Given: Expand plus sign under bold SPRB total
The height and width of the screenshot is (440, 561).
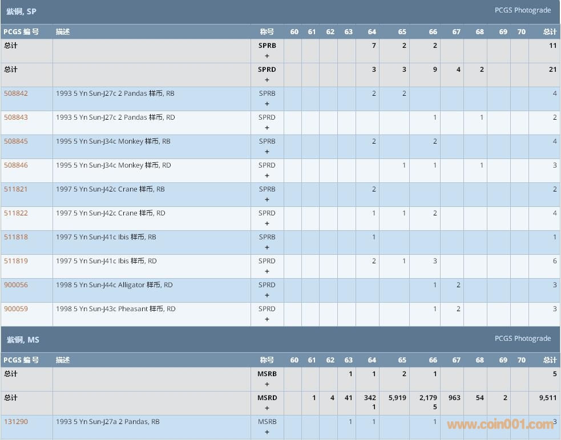Looking at the screenshot, I should (x=267, y=56).
